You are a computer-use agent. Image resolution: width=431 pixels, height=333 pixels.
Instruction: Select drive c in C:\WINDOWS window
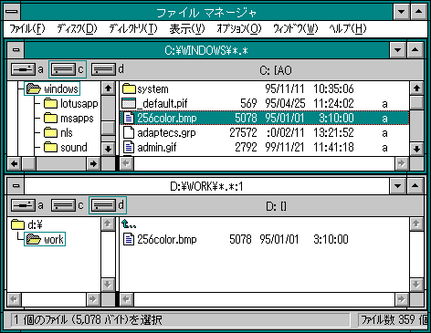(x=68, y=69)
